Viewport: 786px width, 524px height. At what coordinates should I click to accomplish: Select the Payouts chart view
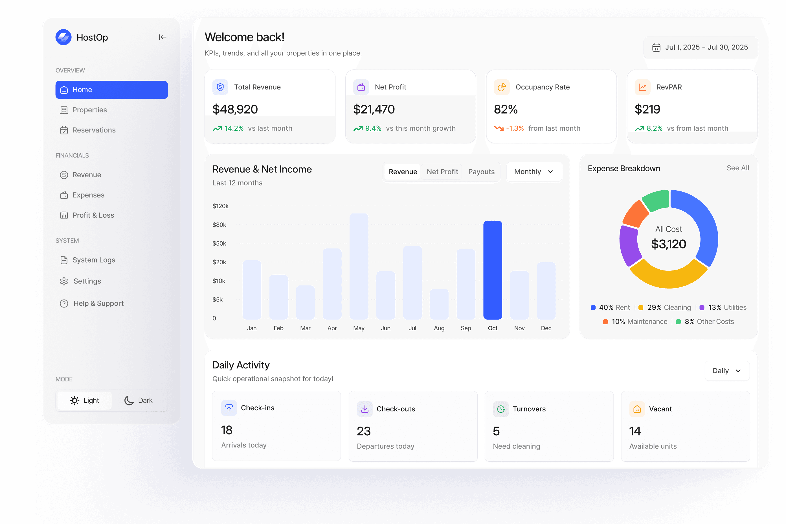pos(481,172)
